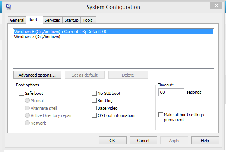This screenshot has height=152, width=226.
Task: Confirm with the OK button
Action: [112, 141]
